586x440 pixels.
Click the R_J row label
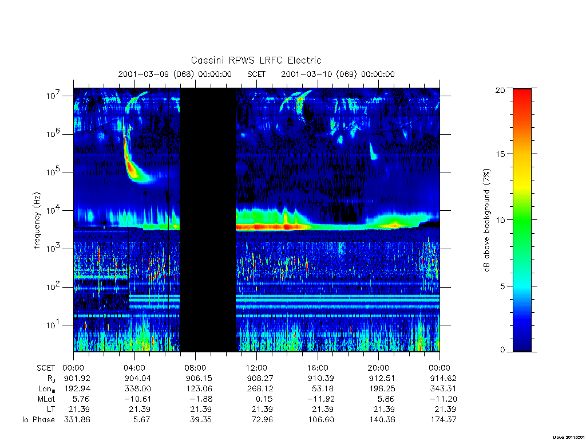[51, 379]
